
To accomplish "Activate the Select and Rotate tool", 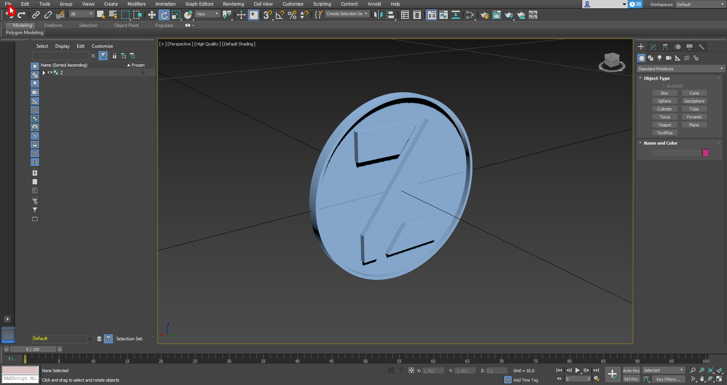I will (x=164, y=15).
